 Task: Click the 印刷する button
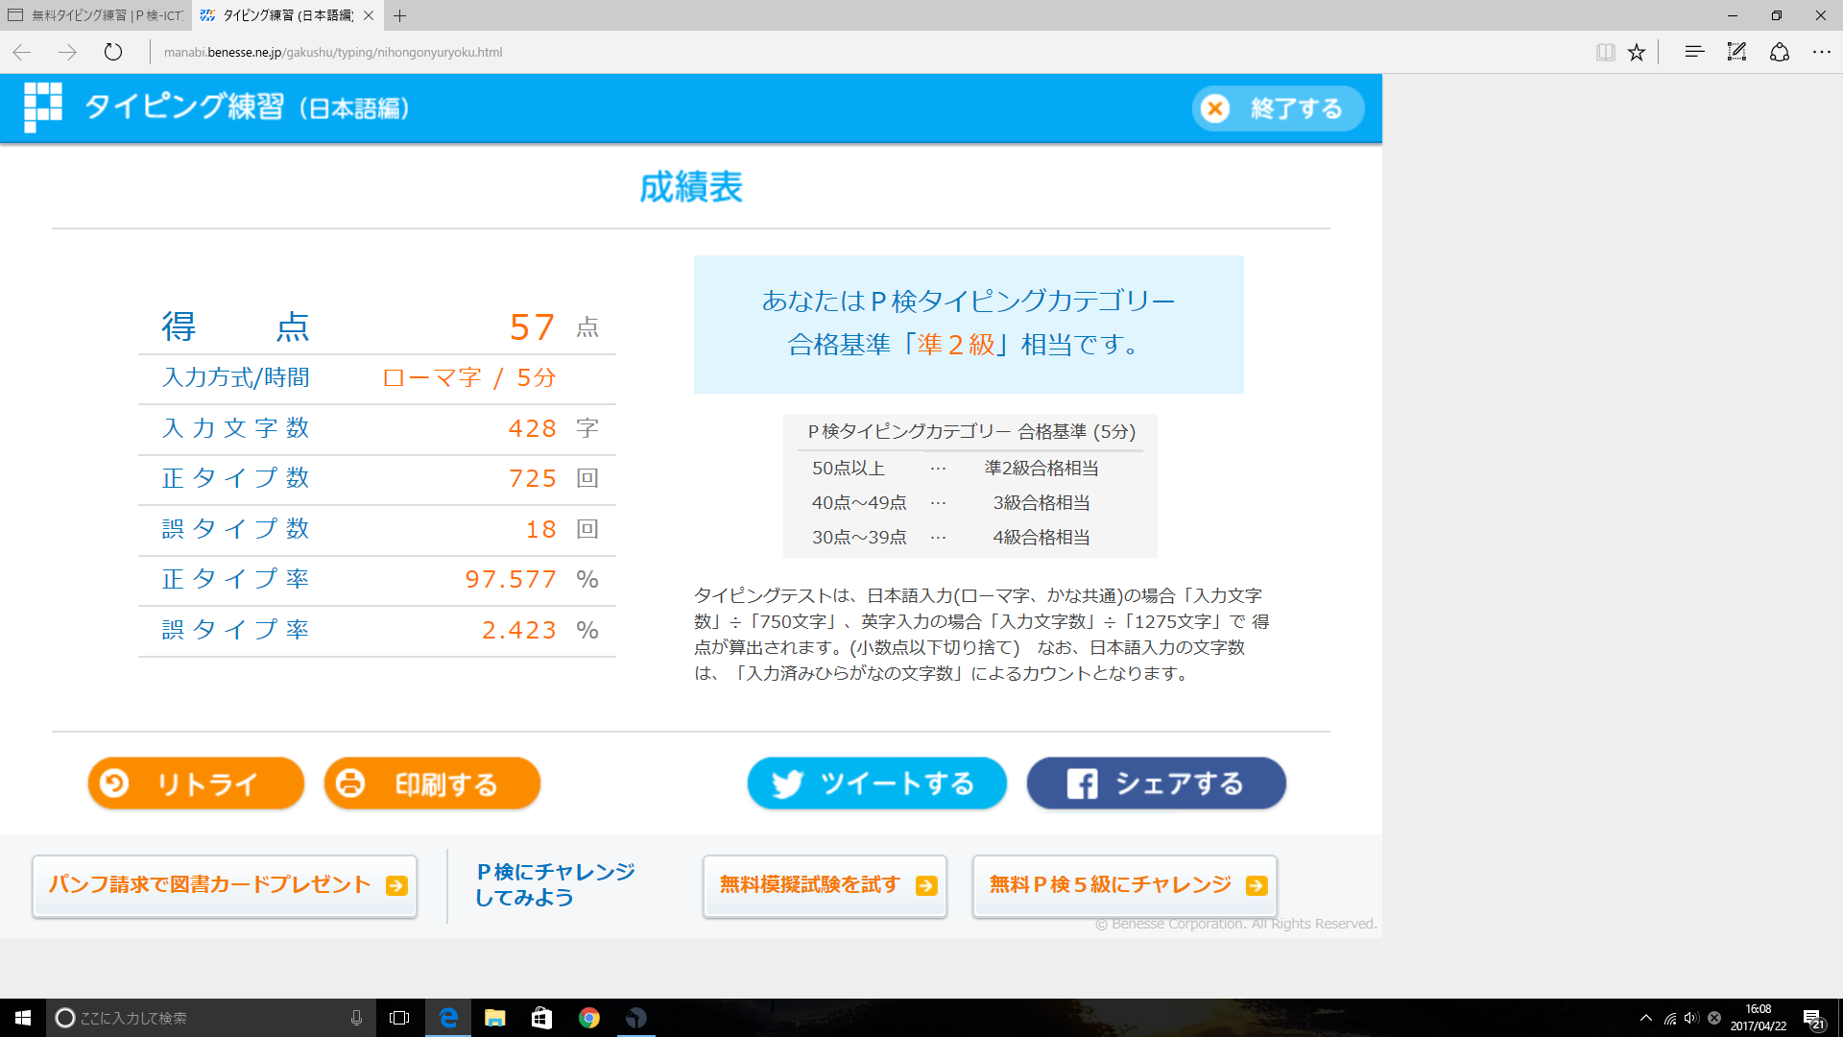point(432,784)
